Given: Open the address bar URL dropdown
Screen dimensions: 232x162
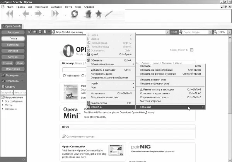Looking at the screenshot, I should coord(167,32).
